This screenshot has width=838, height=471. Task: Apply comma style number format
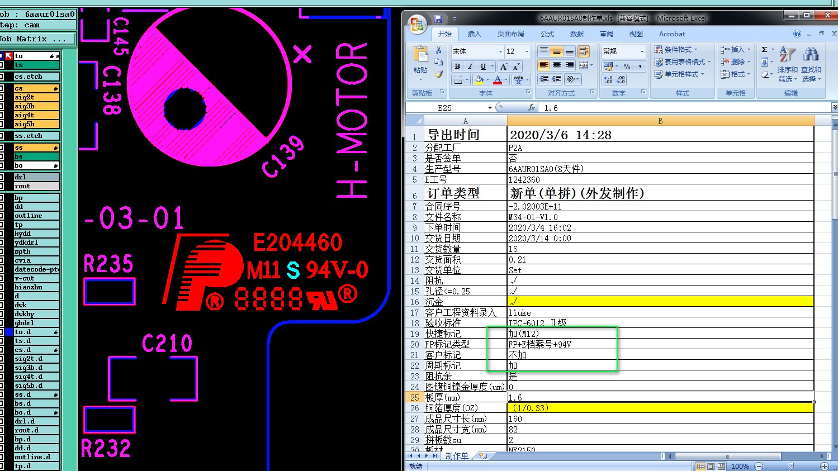(x=639, y=66)
